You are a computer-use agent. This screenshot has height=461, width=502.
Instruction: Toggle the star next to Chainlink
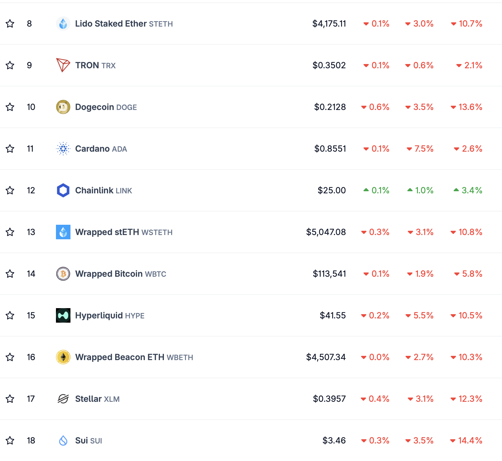point(10,190)
